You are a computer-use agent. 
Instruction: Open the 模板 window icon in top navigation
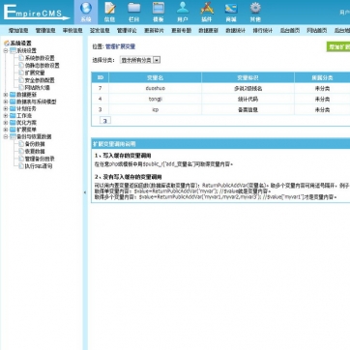[159, 9]
